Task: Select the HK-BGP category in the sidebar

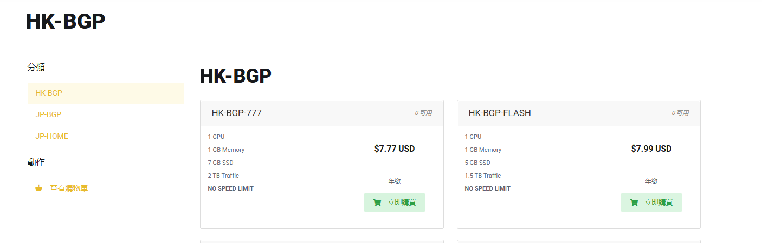Action: tap(49, 93)
